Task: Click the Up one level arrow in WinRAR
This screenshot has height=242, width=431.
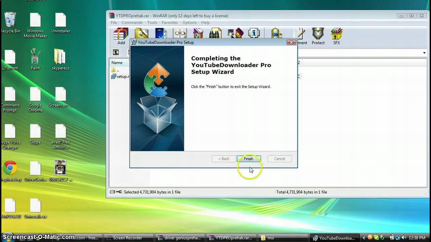Action: click(x=116, y=52)
